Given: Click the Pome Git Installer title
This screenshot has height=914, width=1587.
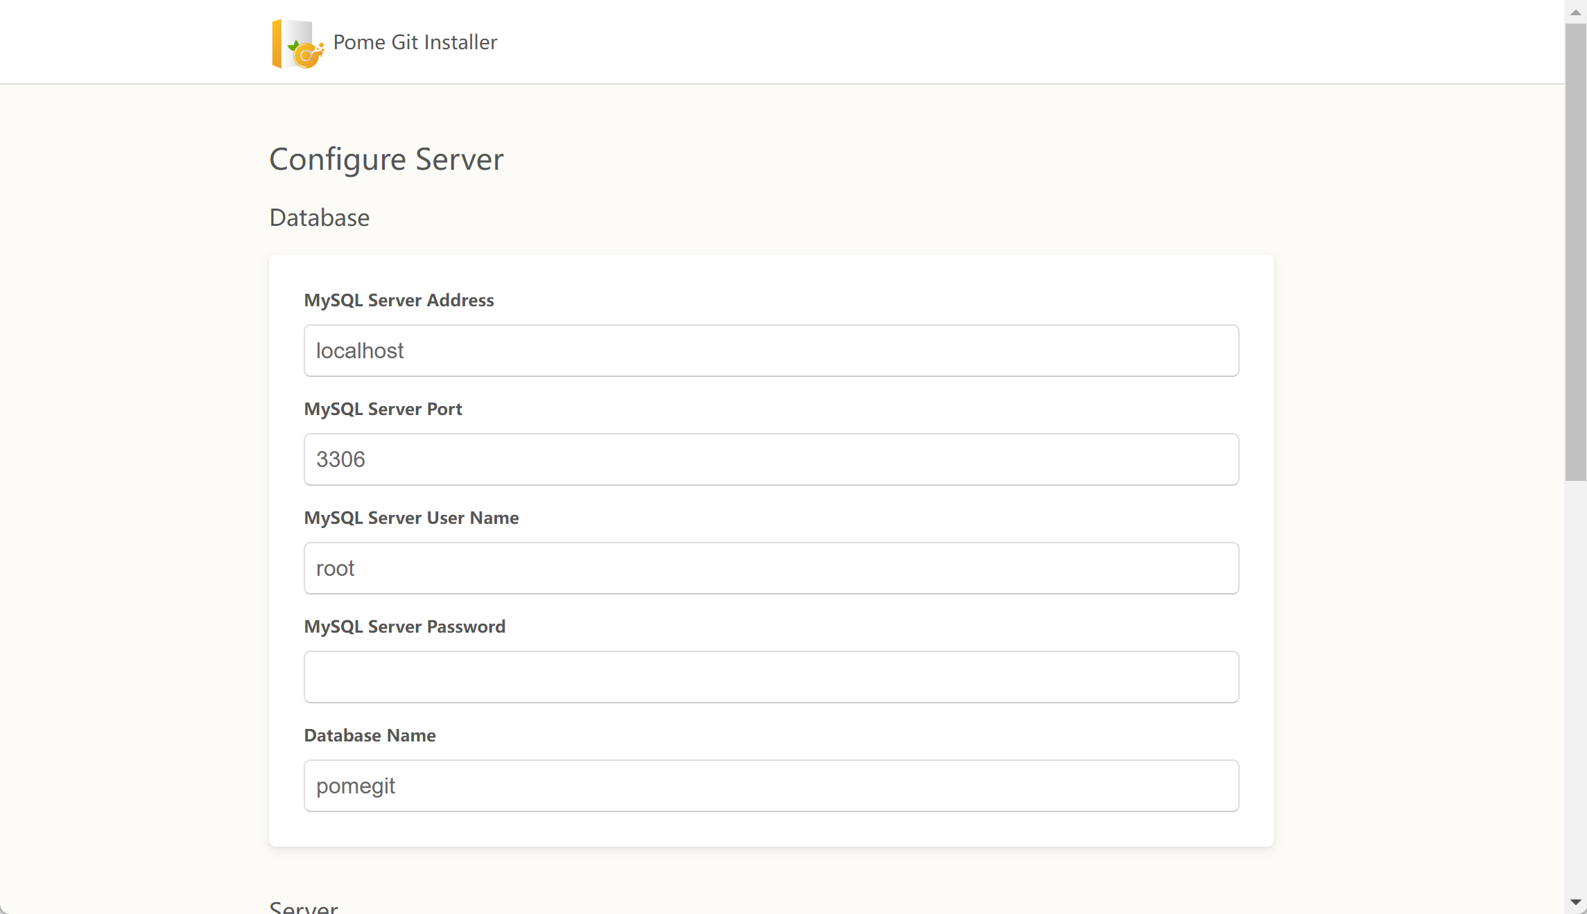Looking at the screenshot, I should click(x=415, y=42).
